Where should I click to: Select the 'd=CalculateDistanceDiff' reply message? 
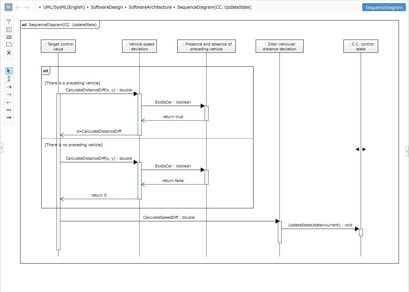pyautogui.click(x=99, y=131)
